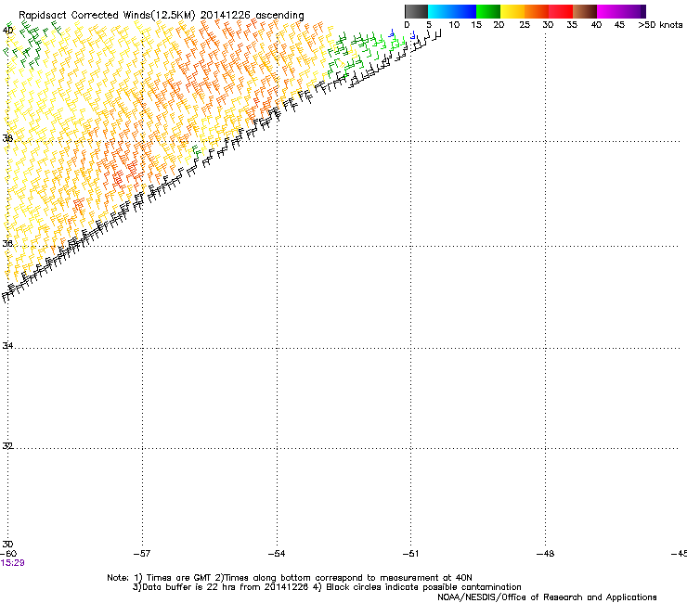The height and width of the screenshot is (603, 687).
Task: Click the red 30-35 knots color swatch
Action: 561,11
